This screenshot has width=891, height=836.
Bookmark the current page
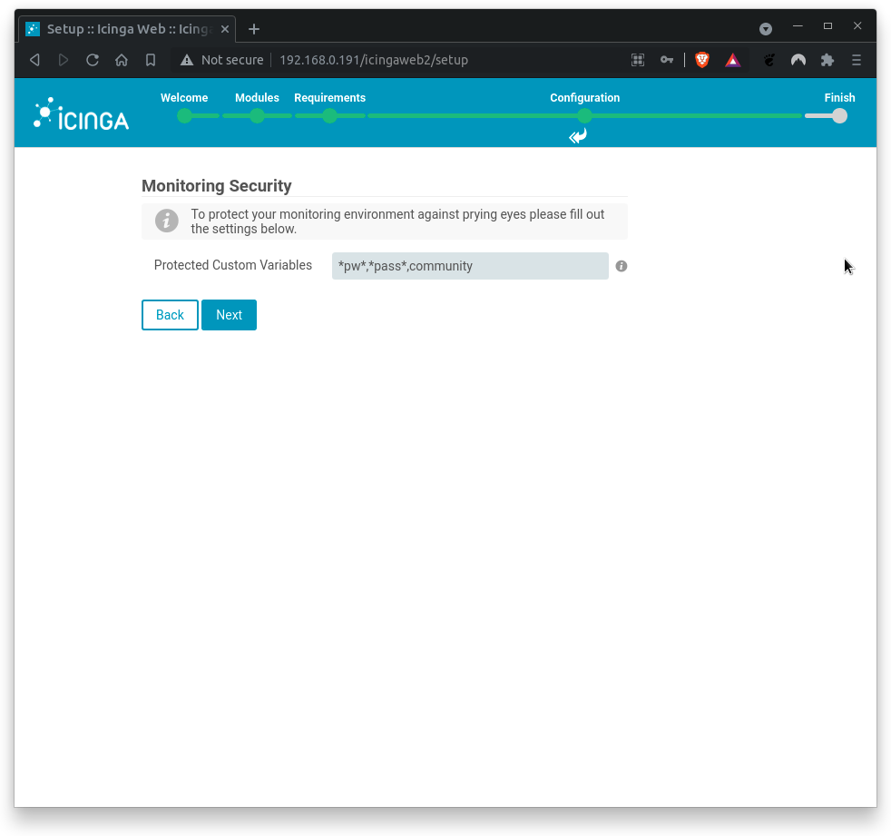coord(151,60)
